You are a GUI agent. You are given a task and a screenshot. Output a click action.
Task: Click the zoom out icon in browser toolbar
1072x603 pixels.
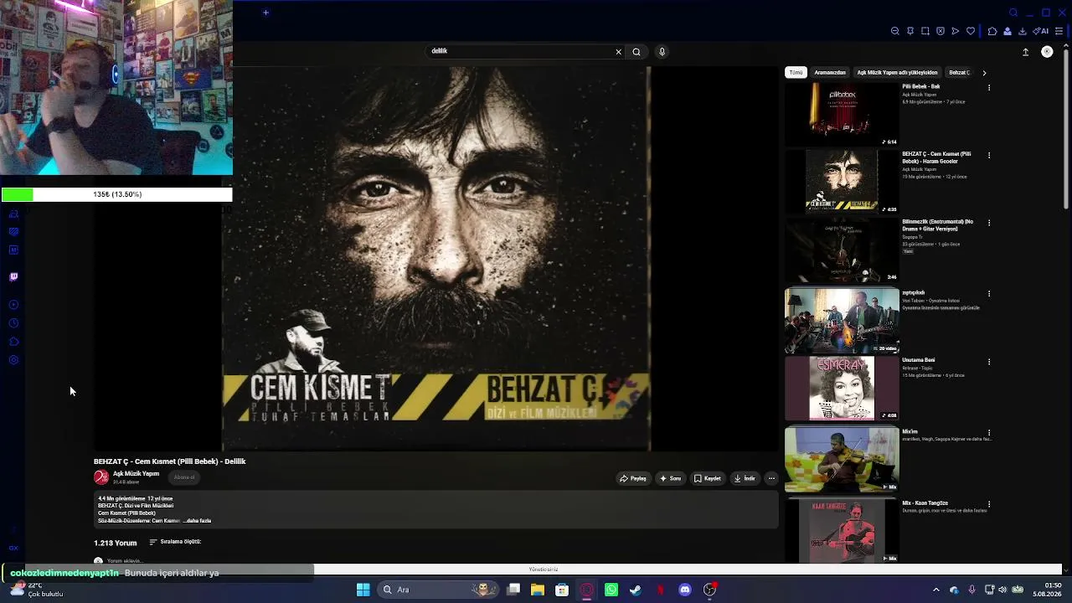[x=895, y=31]
